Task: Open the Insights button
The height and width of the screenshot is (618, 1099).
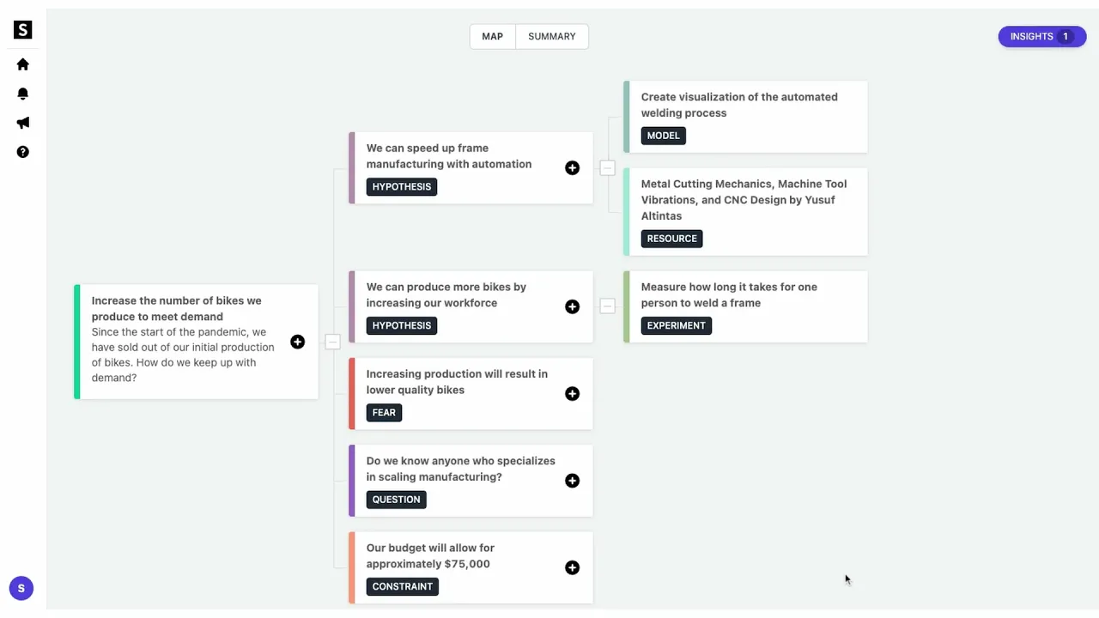Action: pos(1041,37)
